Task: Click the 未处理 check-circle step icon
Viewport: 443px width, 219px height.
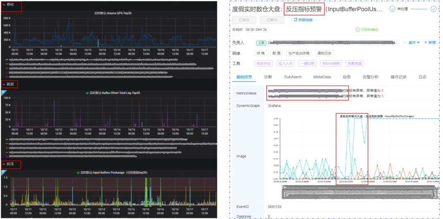Action: (x=392, y=9)
